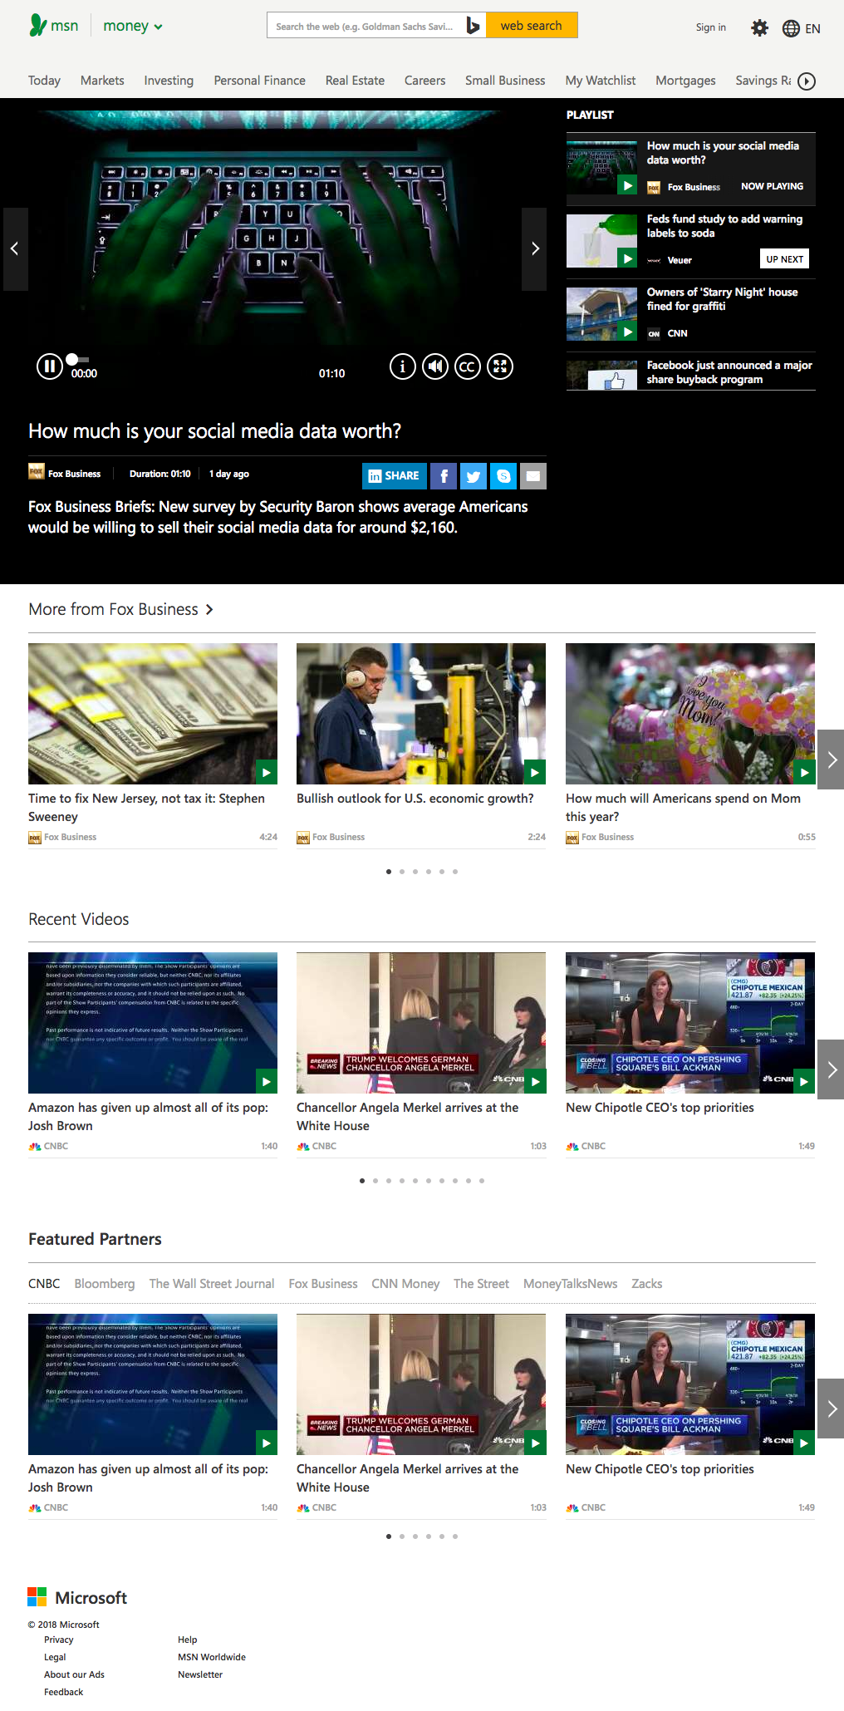Click the globe language icon
This screenshot has height=1711, width=844.
point(791,28)
